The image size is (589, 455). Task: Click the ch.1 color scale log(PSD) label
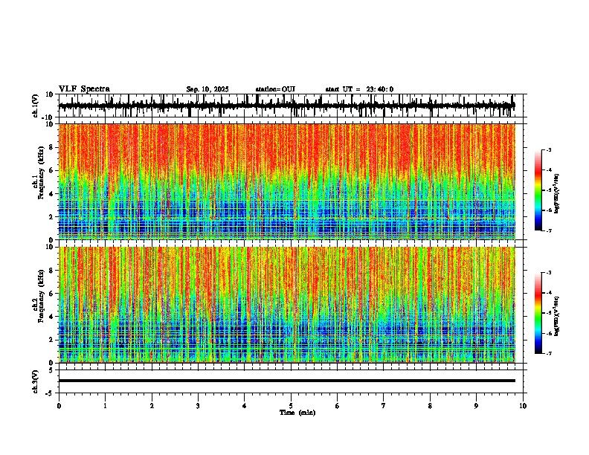[x=557, y=194]
